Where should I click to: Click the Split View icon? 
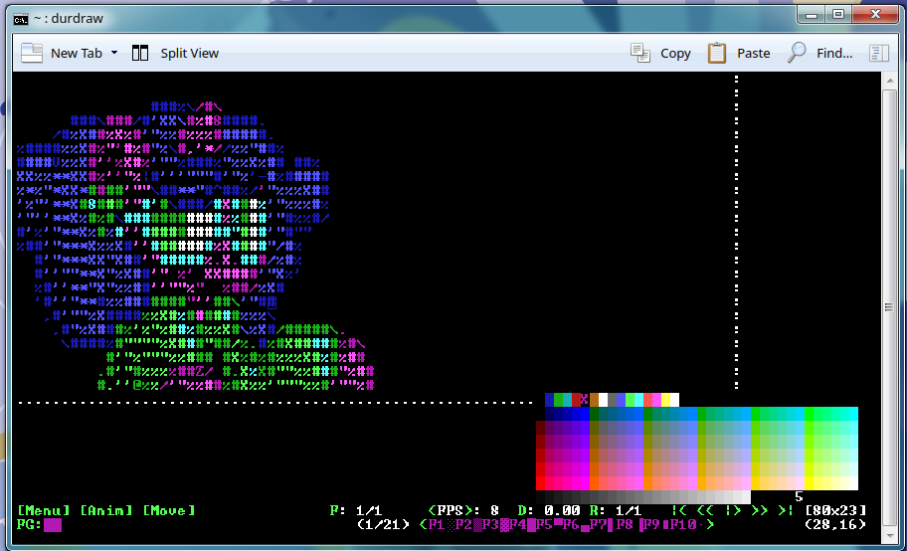(141, 53)
